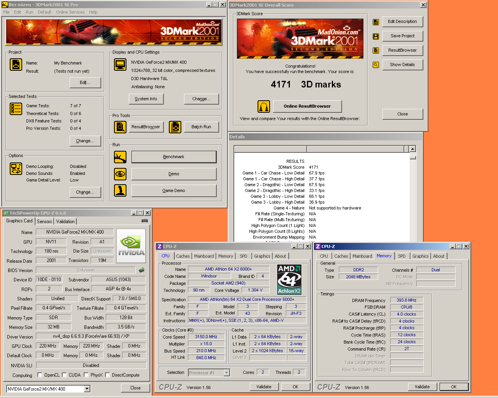Click the Online ResultBrowser button
The image size is (498, 398).
307,106
